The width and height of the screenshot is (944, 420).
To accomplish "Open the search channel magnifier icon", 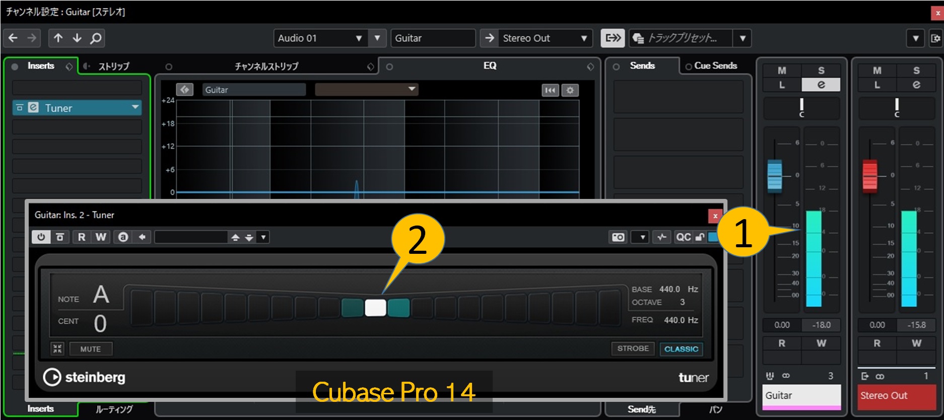I will pyautogui.click(x=95, y=38).
